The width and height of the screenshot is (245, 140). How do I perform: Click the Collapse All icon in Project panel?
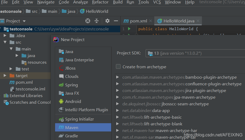(x=97, y=21)
